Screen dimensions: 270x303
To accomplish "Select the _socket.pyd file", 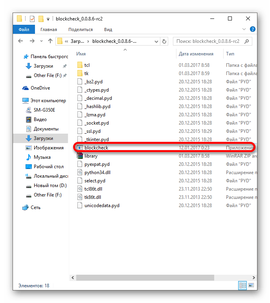I will click(x=97, y=123).
